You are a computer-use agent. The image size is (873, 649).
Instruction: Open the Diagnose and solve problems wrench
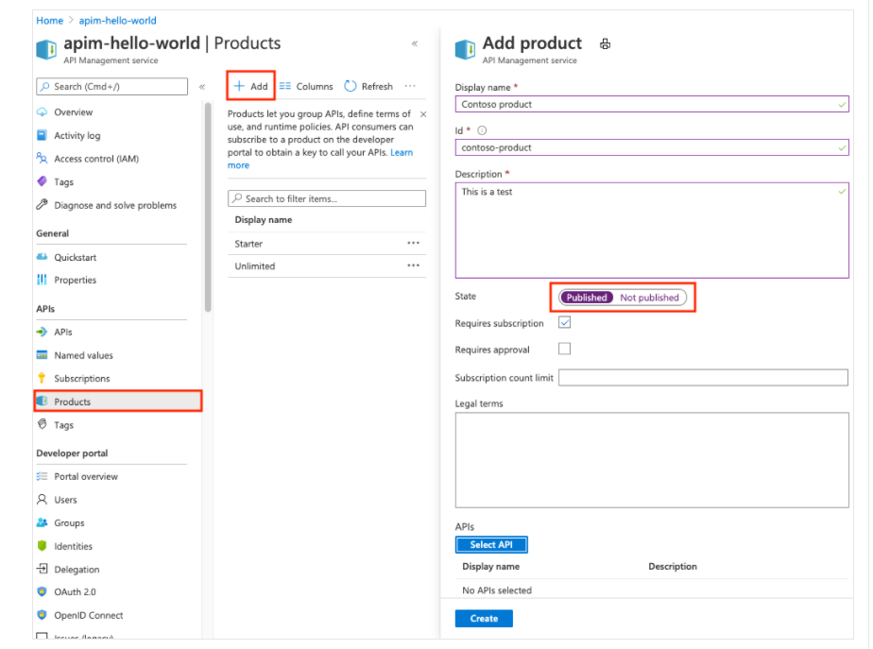click(42, 205)
